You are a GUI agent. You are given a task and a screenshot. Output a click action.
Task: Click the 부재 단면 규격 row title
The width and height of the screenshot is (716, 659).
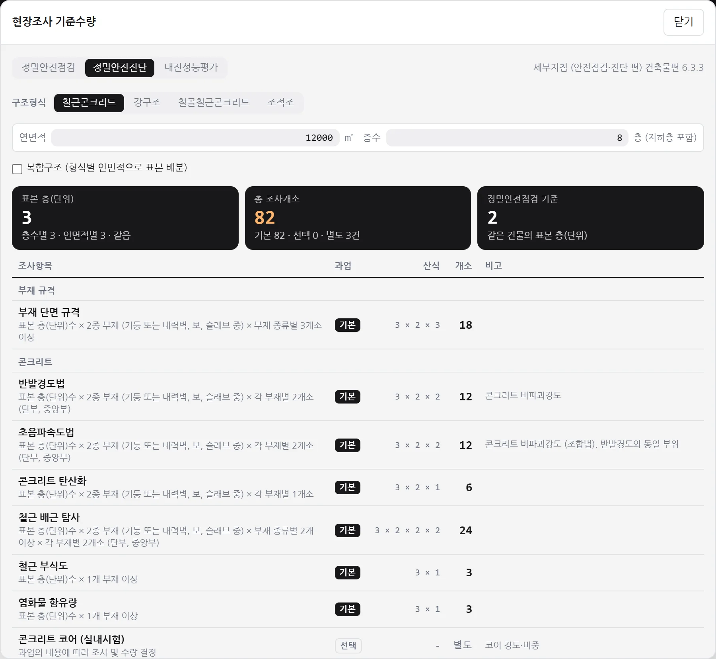[49, 312]
